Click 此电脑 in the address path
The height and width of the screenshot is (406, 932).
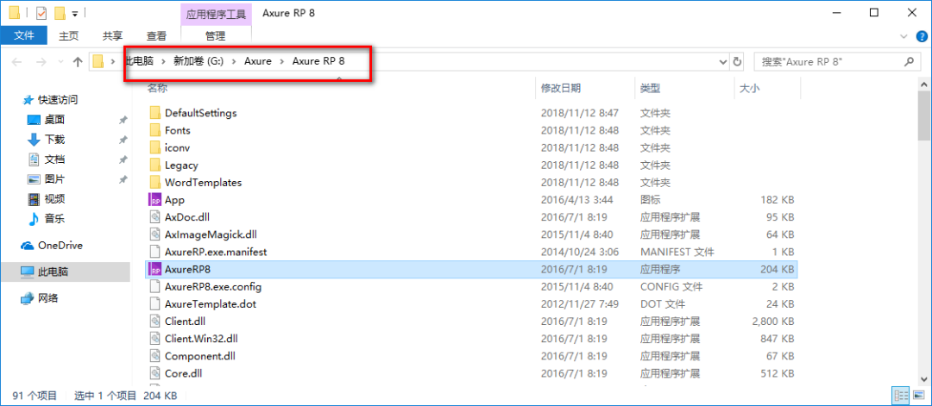click(138, 61)
